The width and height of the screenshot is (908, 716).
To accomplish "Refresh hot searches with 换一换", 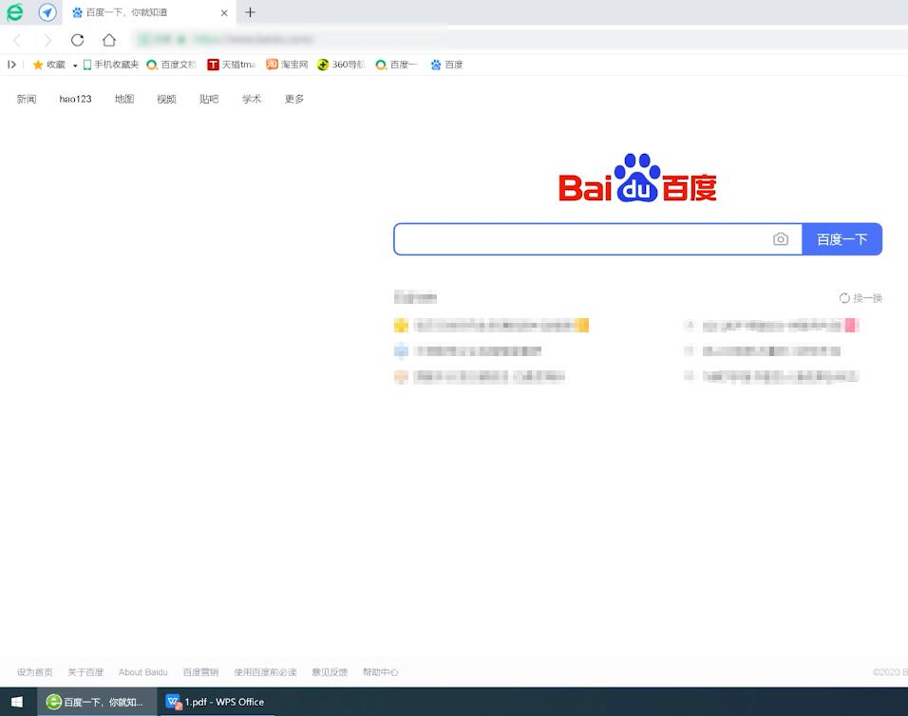I will pyautogui.click(x=861, y=298).
